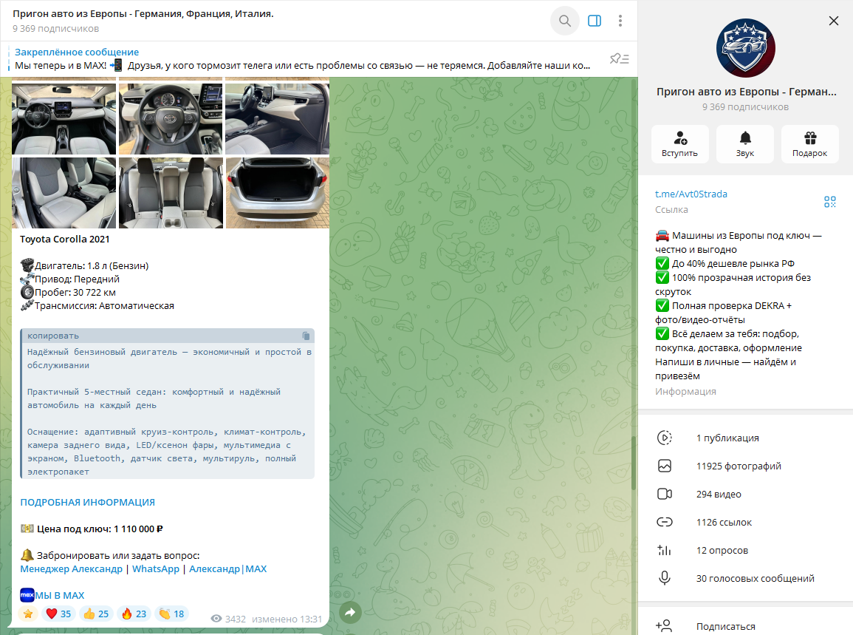Open the channel avatar picture
The height and width of the screenshot is (635, 853).
point(746,48)
